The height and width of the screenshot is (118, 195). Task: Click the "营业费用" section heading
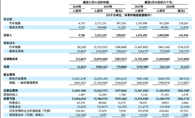tap(9, 75)
